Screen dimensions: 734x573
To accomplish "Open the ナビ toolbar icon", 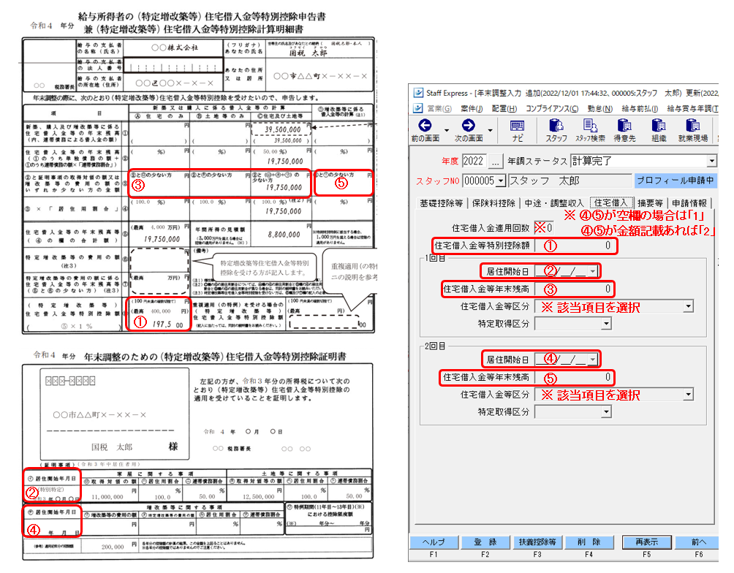I will point(517,126).
